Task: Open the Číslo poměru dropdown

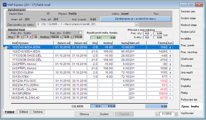Action: [137, 24]
